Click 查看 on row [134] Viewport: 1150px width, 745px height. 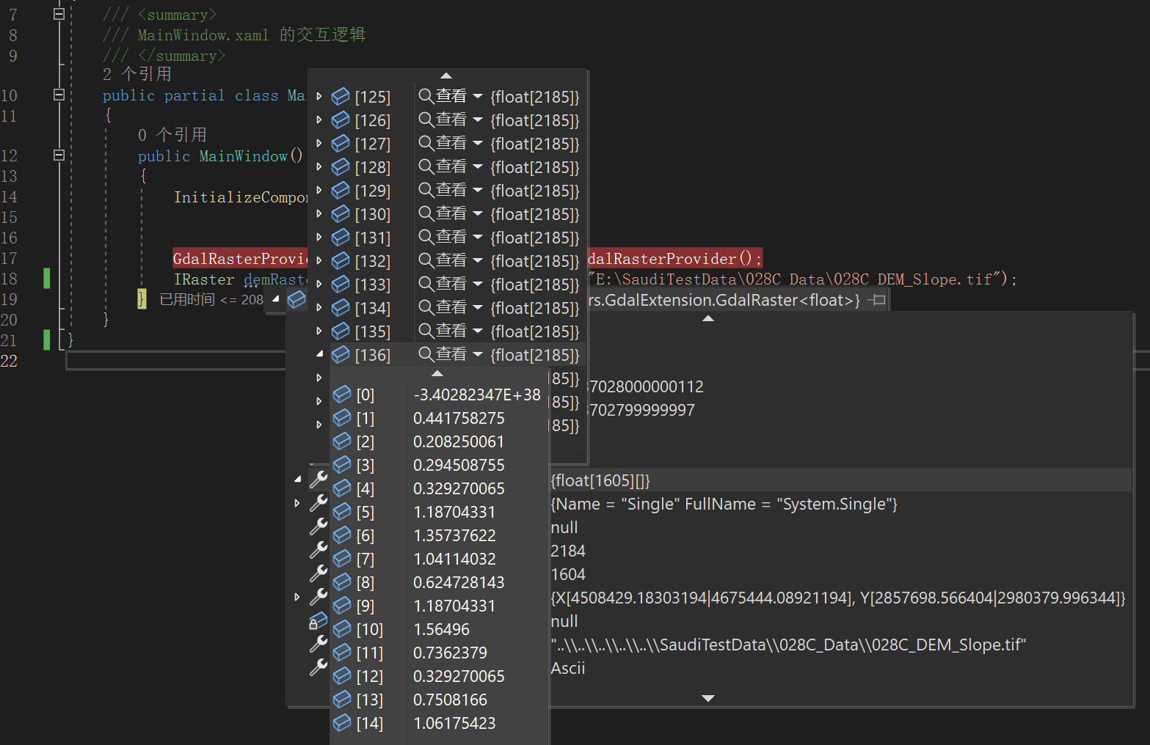[x=451, y=307]
